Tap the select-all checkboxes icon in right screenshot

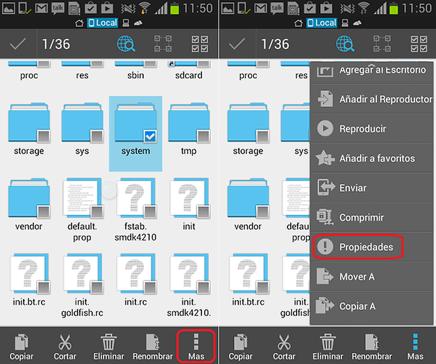pos(419,44)
